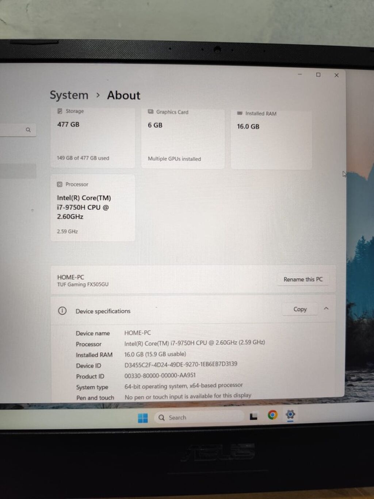
Task: Open the Windows Start menu
Action: click(143, 418)
